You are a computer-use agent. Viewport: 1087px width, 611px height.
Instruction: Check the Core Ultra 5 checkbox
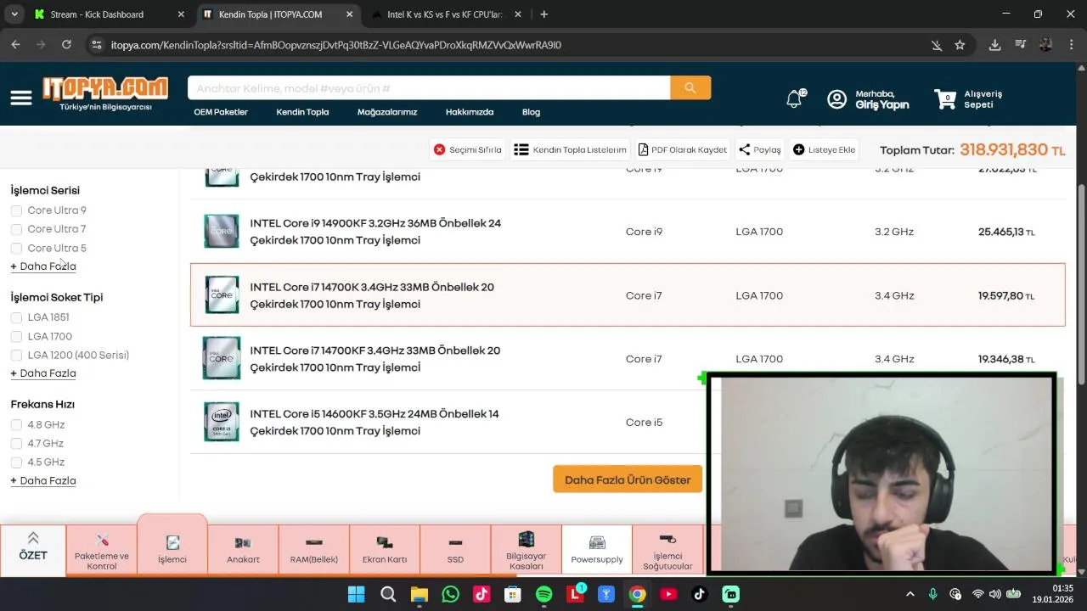tap(16, 248)
